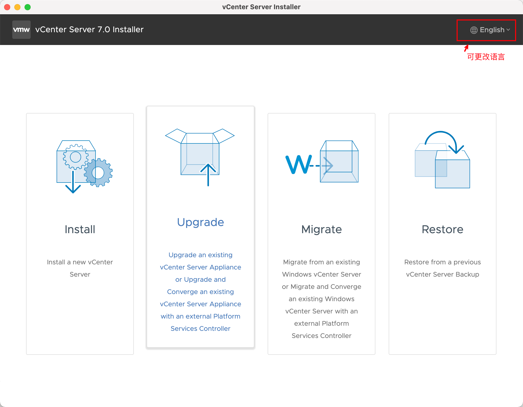This screenshot has width=523, height=407.
Task: Choose the Restore heading
Action: (x=442, y=229)
